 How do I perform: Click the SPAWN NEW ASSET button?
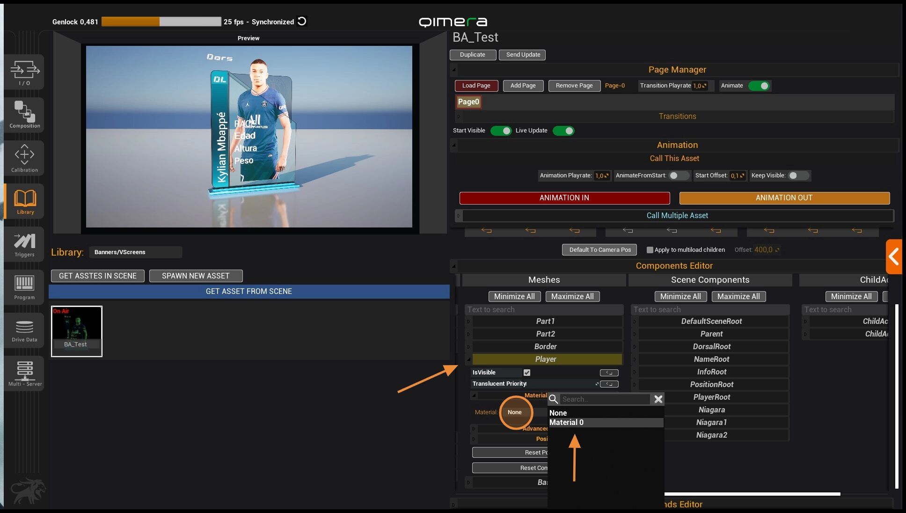[196, 276]
